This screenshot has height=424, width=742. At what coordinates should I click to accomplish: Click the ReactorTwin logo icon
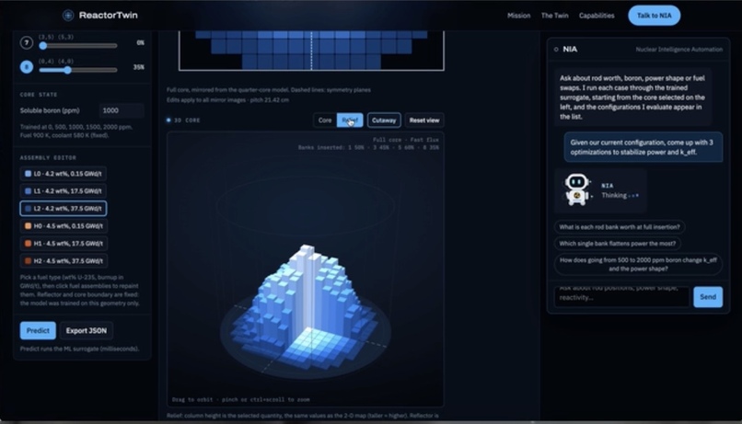click(68, 15)
